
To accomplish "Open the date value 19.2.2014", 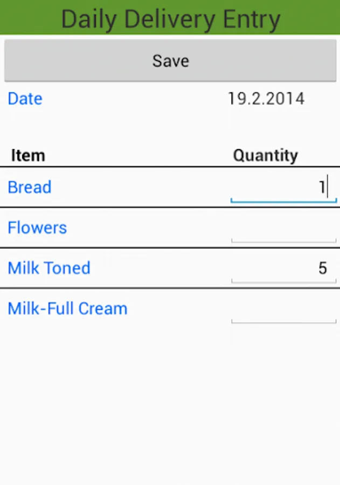I will tap(266, 99).
